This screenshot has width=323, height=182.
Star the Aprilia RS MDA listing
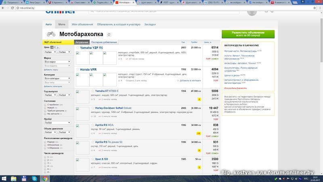coord(93,125)
